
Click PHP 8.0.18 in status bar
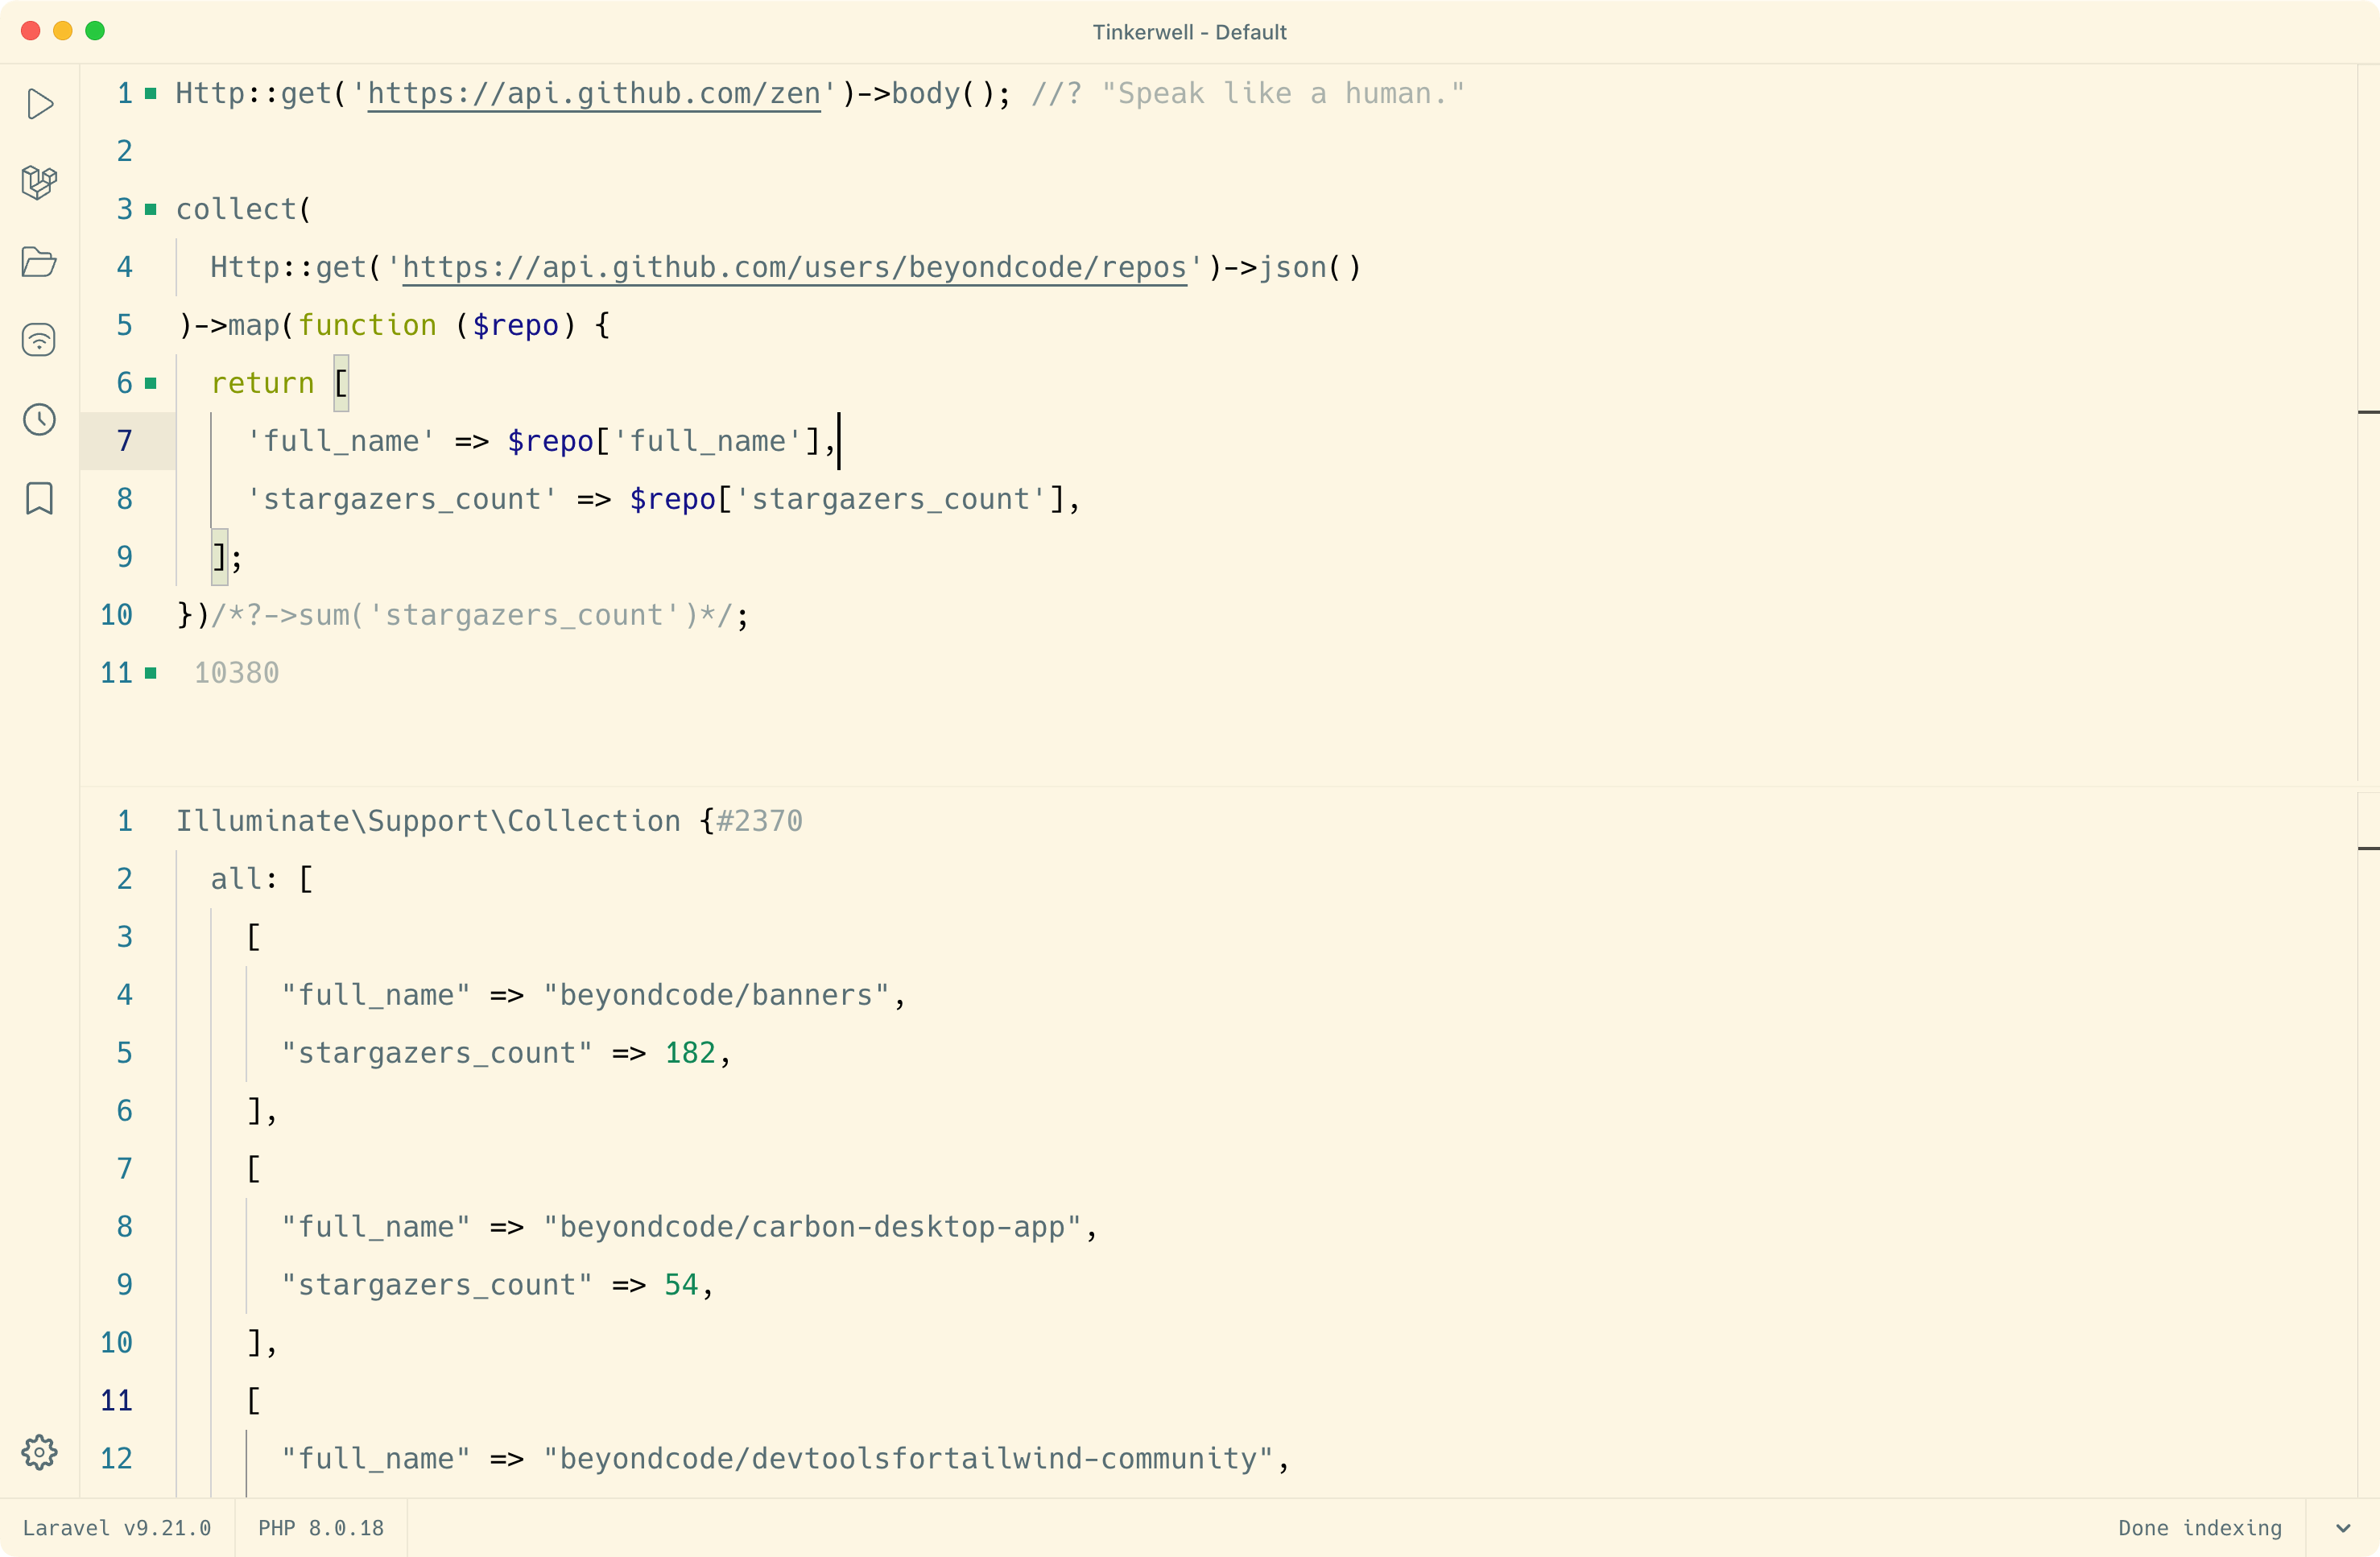coord(321,1528)
